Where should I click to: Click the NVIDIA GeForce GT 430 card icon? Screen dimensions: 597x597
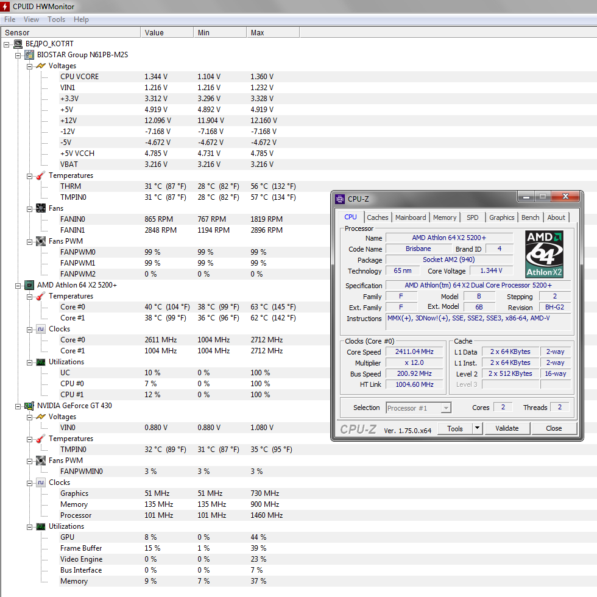[29, 406]
